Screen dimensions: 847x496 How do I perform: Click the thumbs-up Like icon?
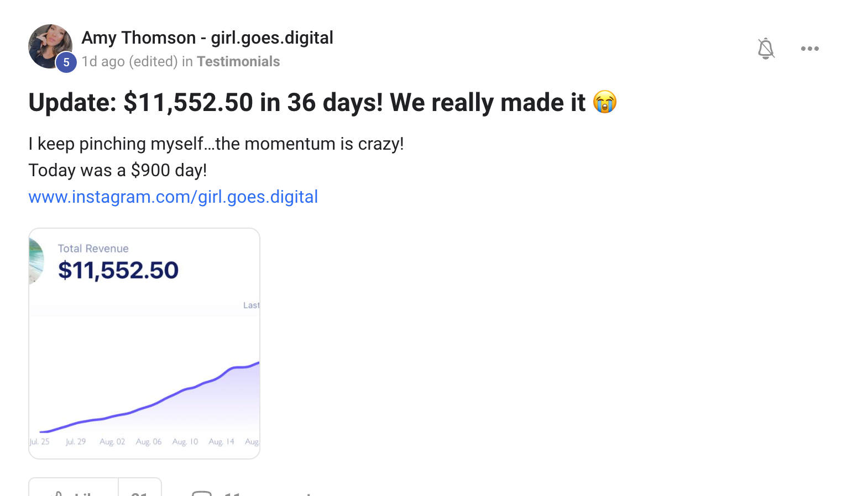click(56, 493)
